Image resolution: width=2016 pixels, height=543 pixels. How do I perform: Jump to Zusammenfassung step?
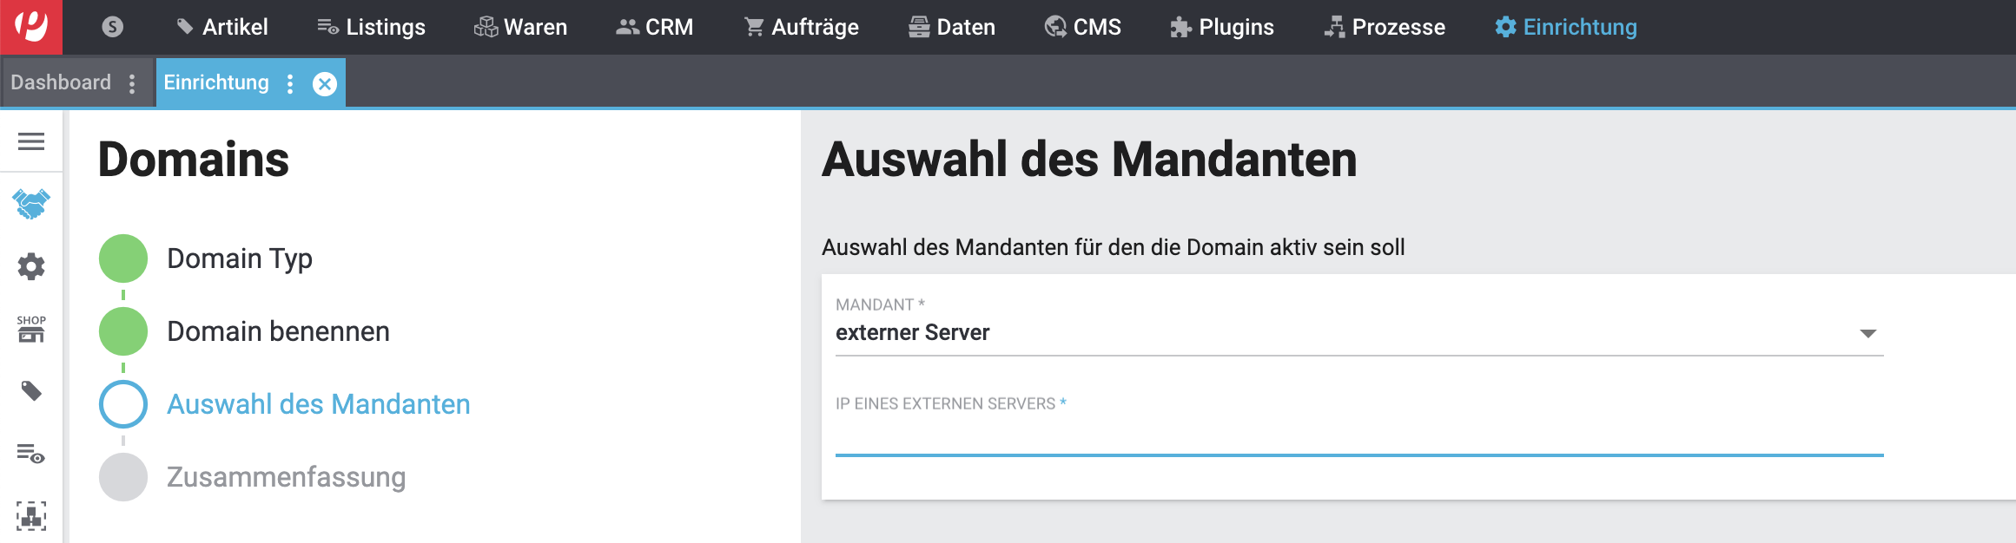[x=286, y=477]
